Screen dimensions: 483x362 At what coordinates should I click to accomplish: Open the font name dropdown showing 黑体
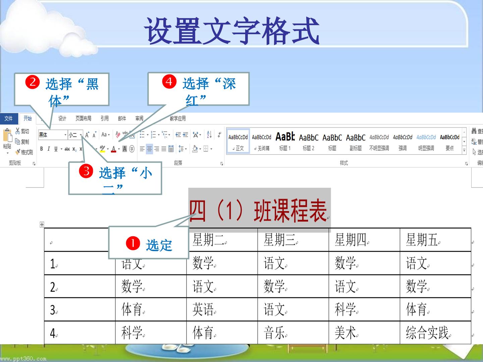tap(53, 135)
